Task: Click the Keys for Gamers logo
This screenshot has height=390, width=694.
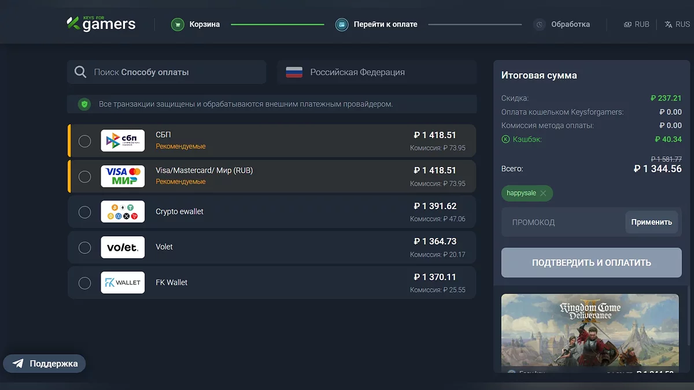Action: tap(101, 24)
